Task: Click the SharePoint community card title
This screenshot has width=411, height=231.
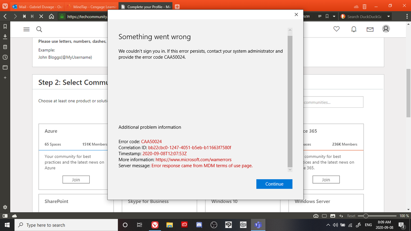Action: pyautogui.click(x=56, y=201)
